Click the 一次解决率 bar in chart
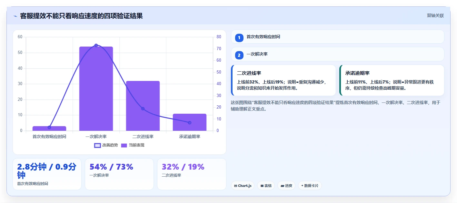Screen dimensions: 457x203 point(96,89)
